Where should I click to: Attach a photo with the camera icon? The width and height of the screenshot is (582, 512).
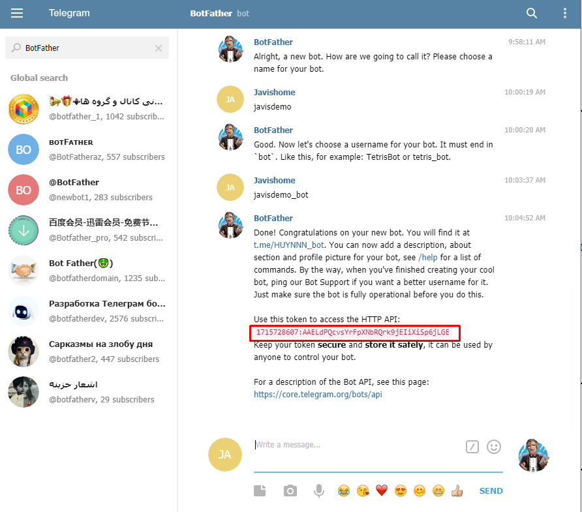[290, 491]
